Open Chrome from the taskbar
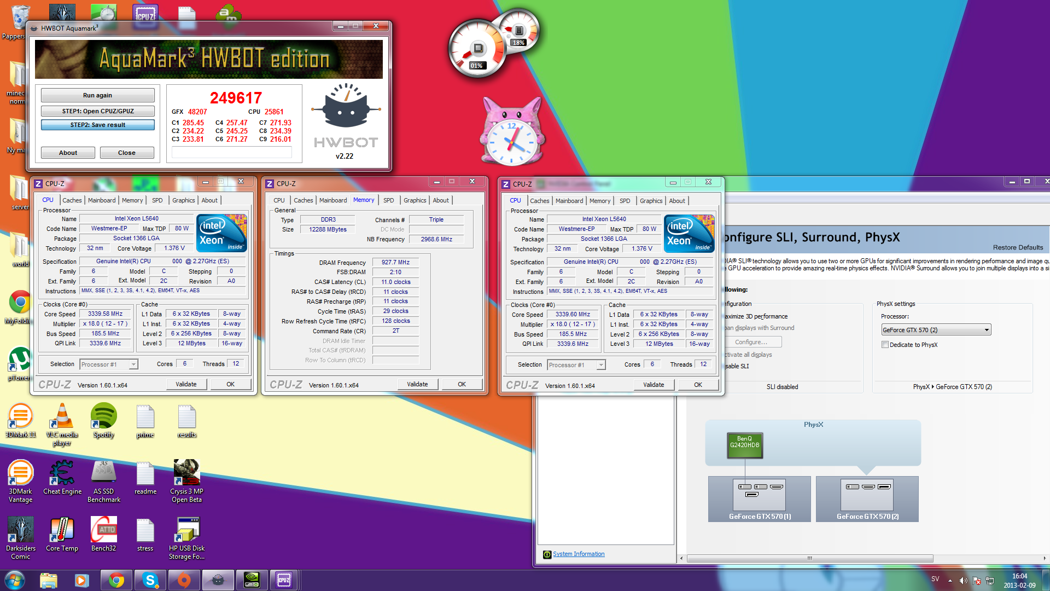The image size is (1050, 591). 116,580
